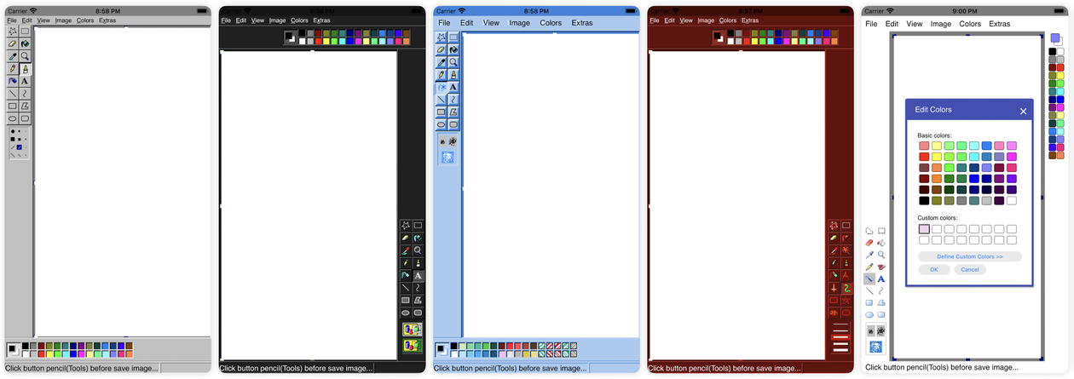The width and height of the screenshot is (1074, 379).
Task: Select the Magnifier tool in dark screen
Action: point(418,250)
